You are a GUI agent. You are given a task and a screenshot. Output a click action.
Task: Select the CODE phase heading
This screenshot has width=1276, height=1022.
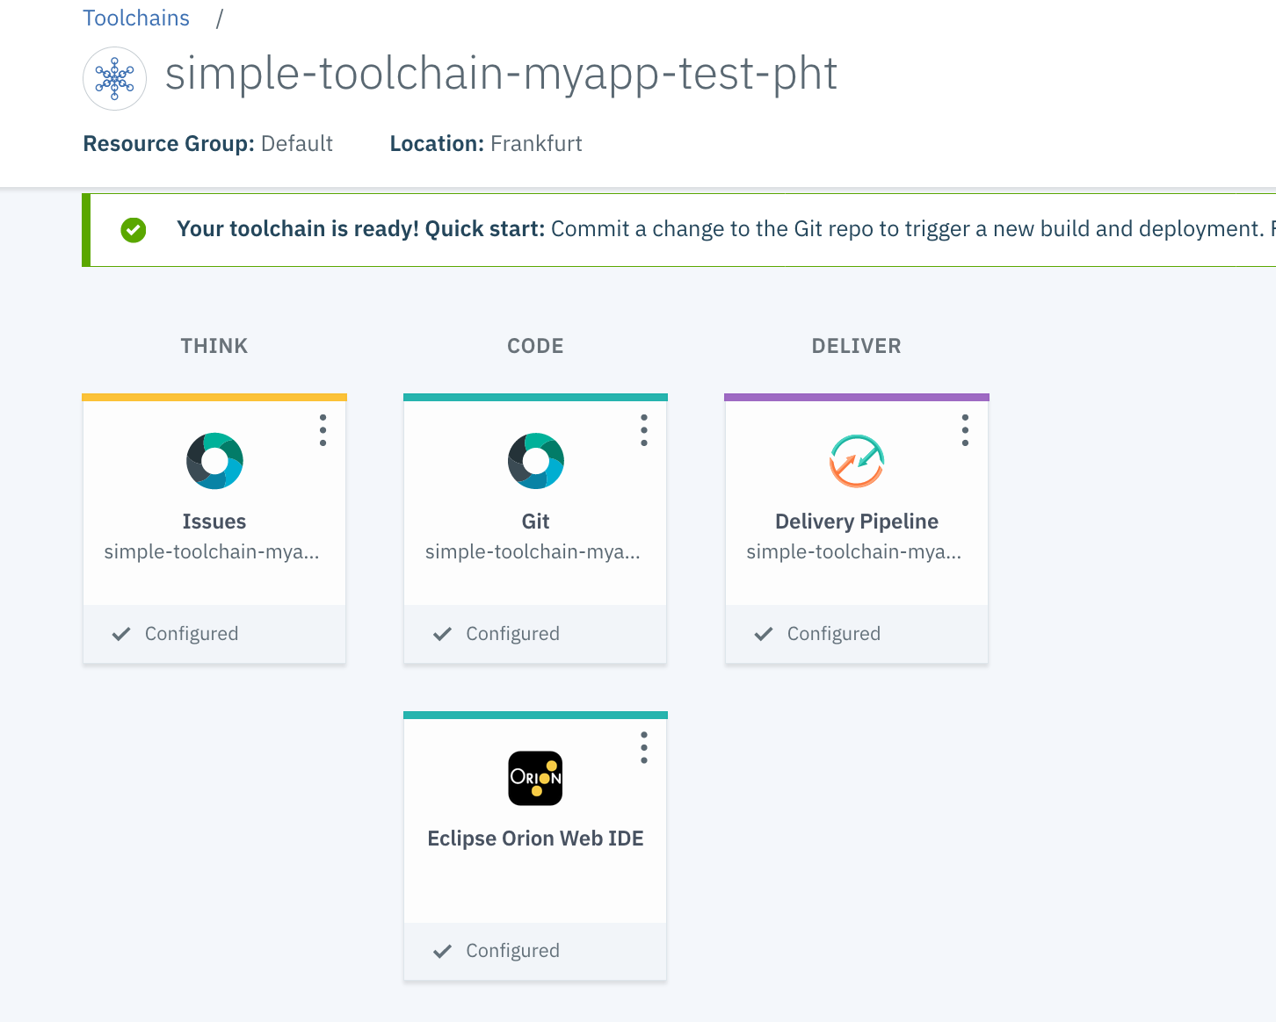[x=535, y=346]
